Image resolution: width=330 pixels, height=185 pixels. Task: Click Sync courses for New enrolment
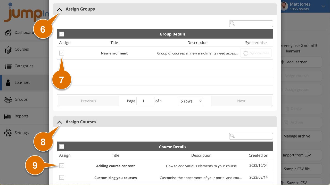[x=256, y=53]
